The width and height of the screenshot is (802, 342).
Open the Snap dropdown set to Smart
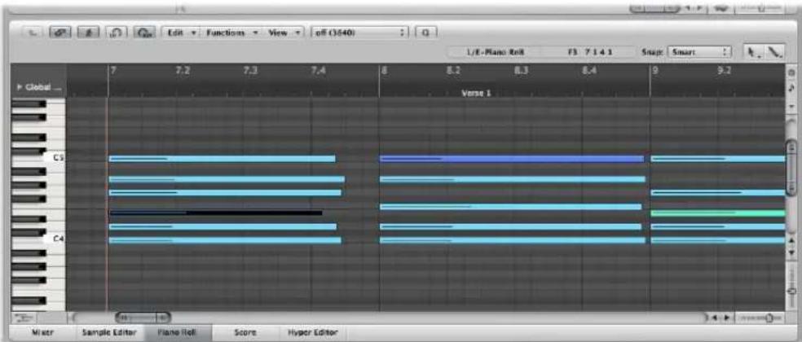(x=699, y=51)
